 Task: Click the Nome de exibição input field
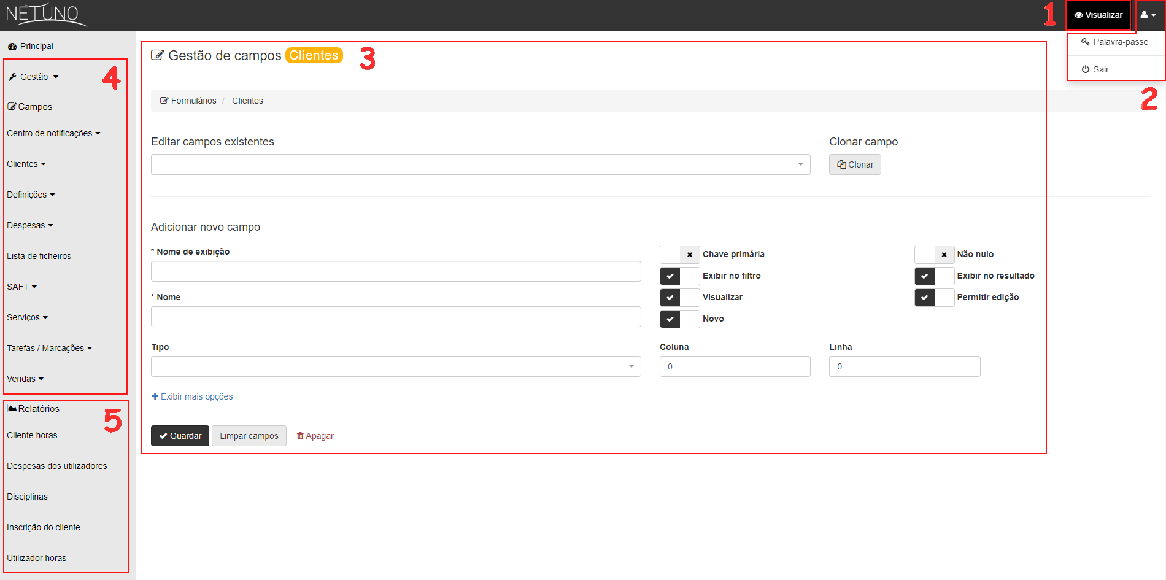pyautogui.click(x=396, y=271)
